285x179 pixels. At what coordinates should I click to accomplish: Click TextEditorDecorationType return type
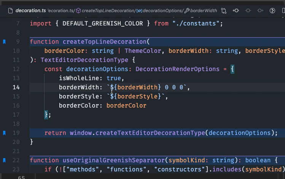coord(84,60)
